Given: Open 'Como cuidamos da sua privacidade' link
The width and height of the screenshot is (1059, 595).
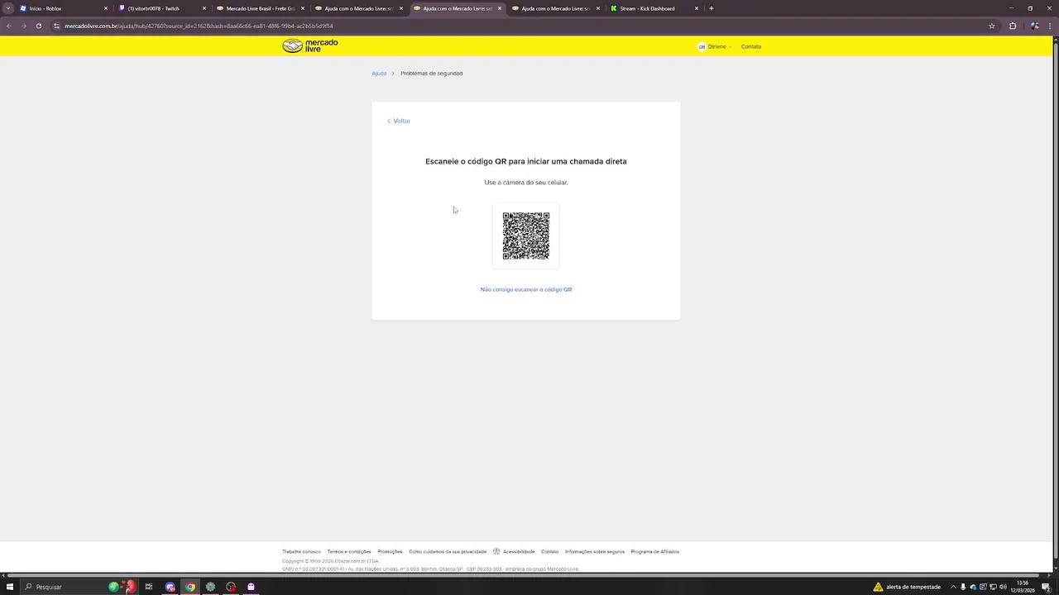Looking at the screenshot, I should click(448, 551).
